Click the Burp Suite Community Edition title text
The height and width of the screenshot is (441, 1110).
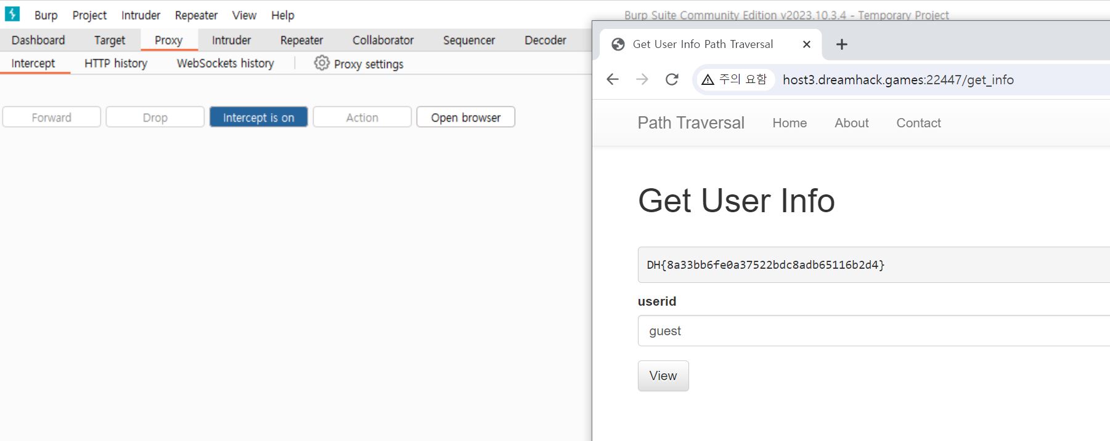[786, 15]
